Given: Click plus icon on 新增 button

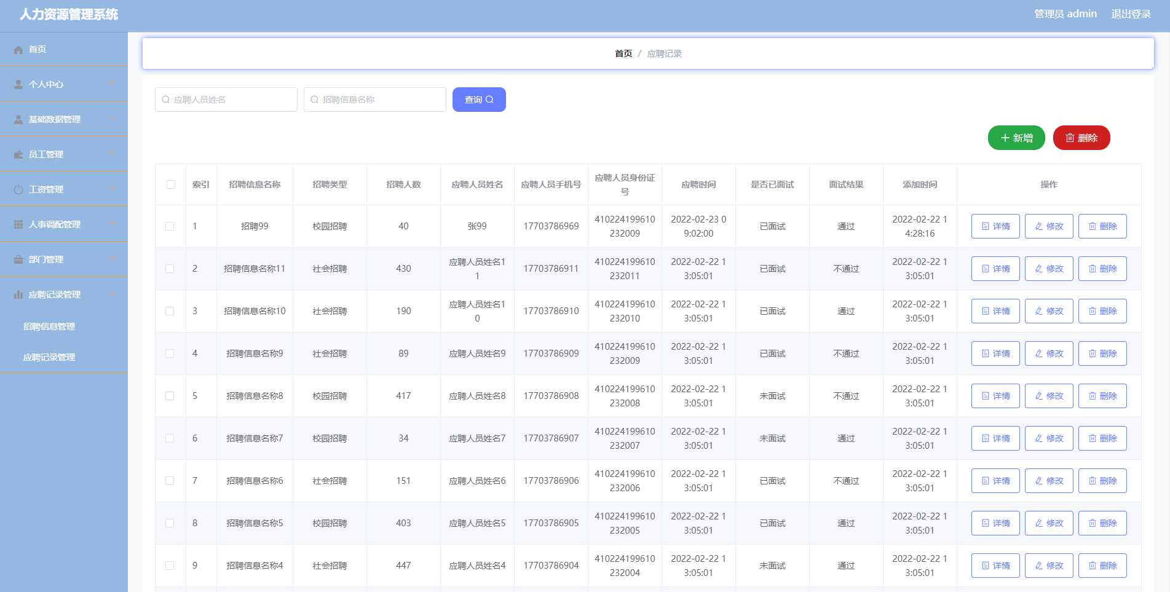Looking at the screenshot, I should [1005, 138].
